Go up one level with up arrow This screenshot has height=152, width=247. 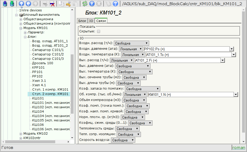pos(22,4)
